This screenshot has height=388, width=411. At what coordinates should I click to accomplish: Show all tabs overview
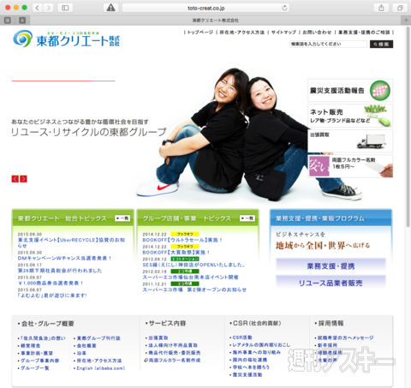point(400,8)
